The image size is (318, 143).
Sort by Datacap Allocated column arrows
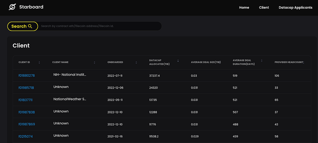point(178,60)
